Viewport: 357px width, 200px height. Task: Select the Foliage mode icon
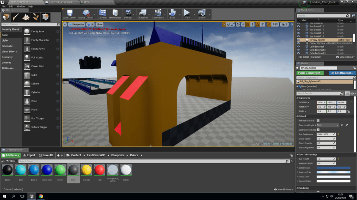pyautogui.click(x=36, y=17)
